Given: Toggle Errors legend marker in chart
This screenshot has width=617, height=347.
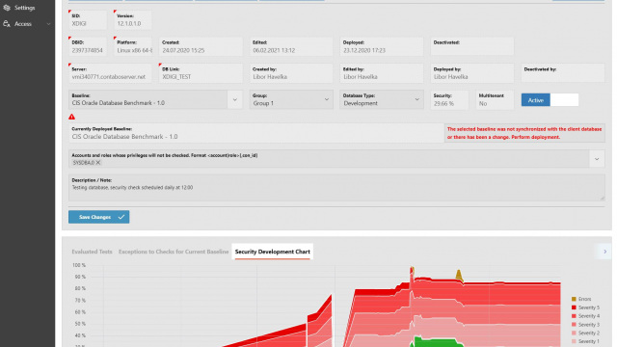Looking at the screenshot, I should click(574, 299).
